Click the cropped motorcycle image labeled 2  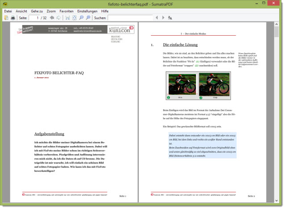point(214,84)
